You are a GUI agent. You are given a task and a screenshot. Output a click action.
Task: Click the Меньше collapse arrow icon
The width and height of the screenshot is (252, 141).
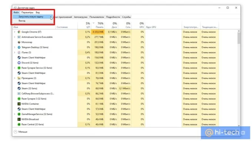(16, 132)
